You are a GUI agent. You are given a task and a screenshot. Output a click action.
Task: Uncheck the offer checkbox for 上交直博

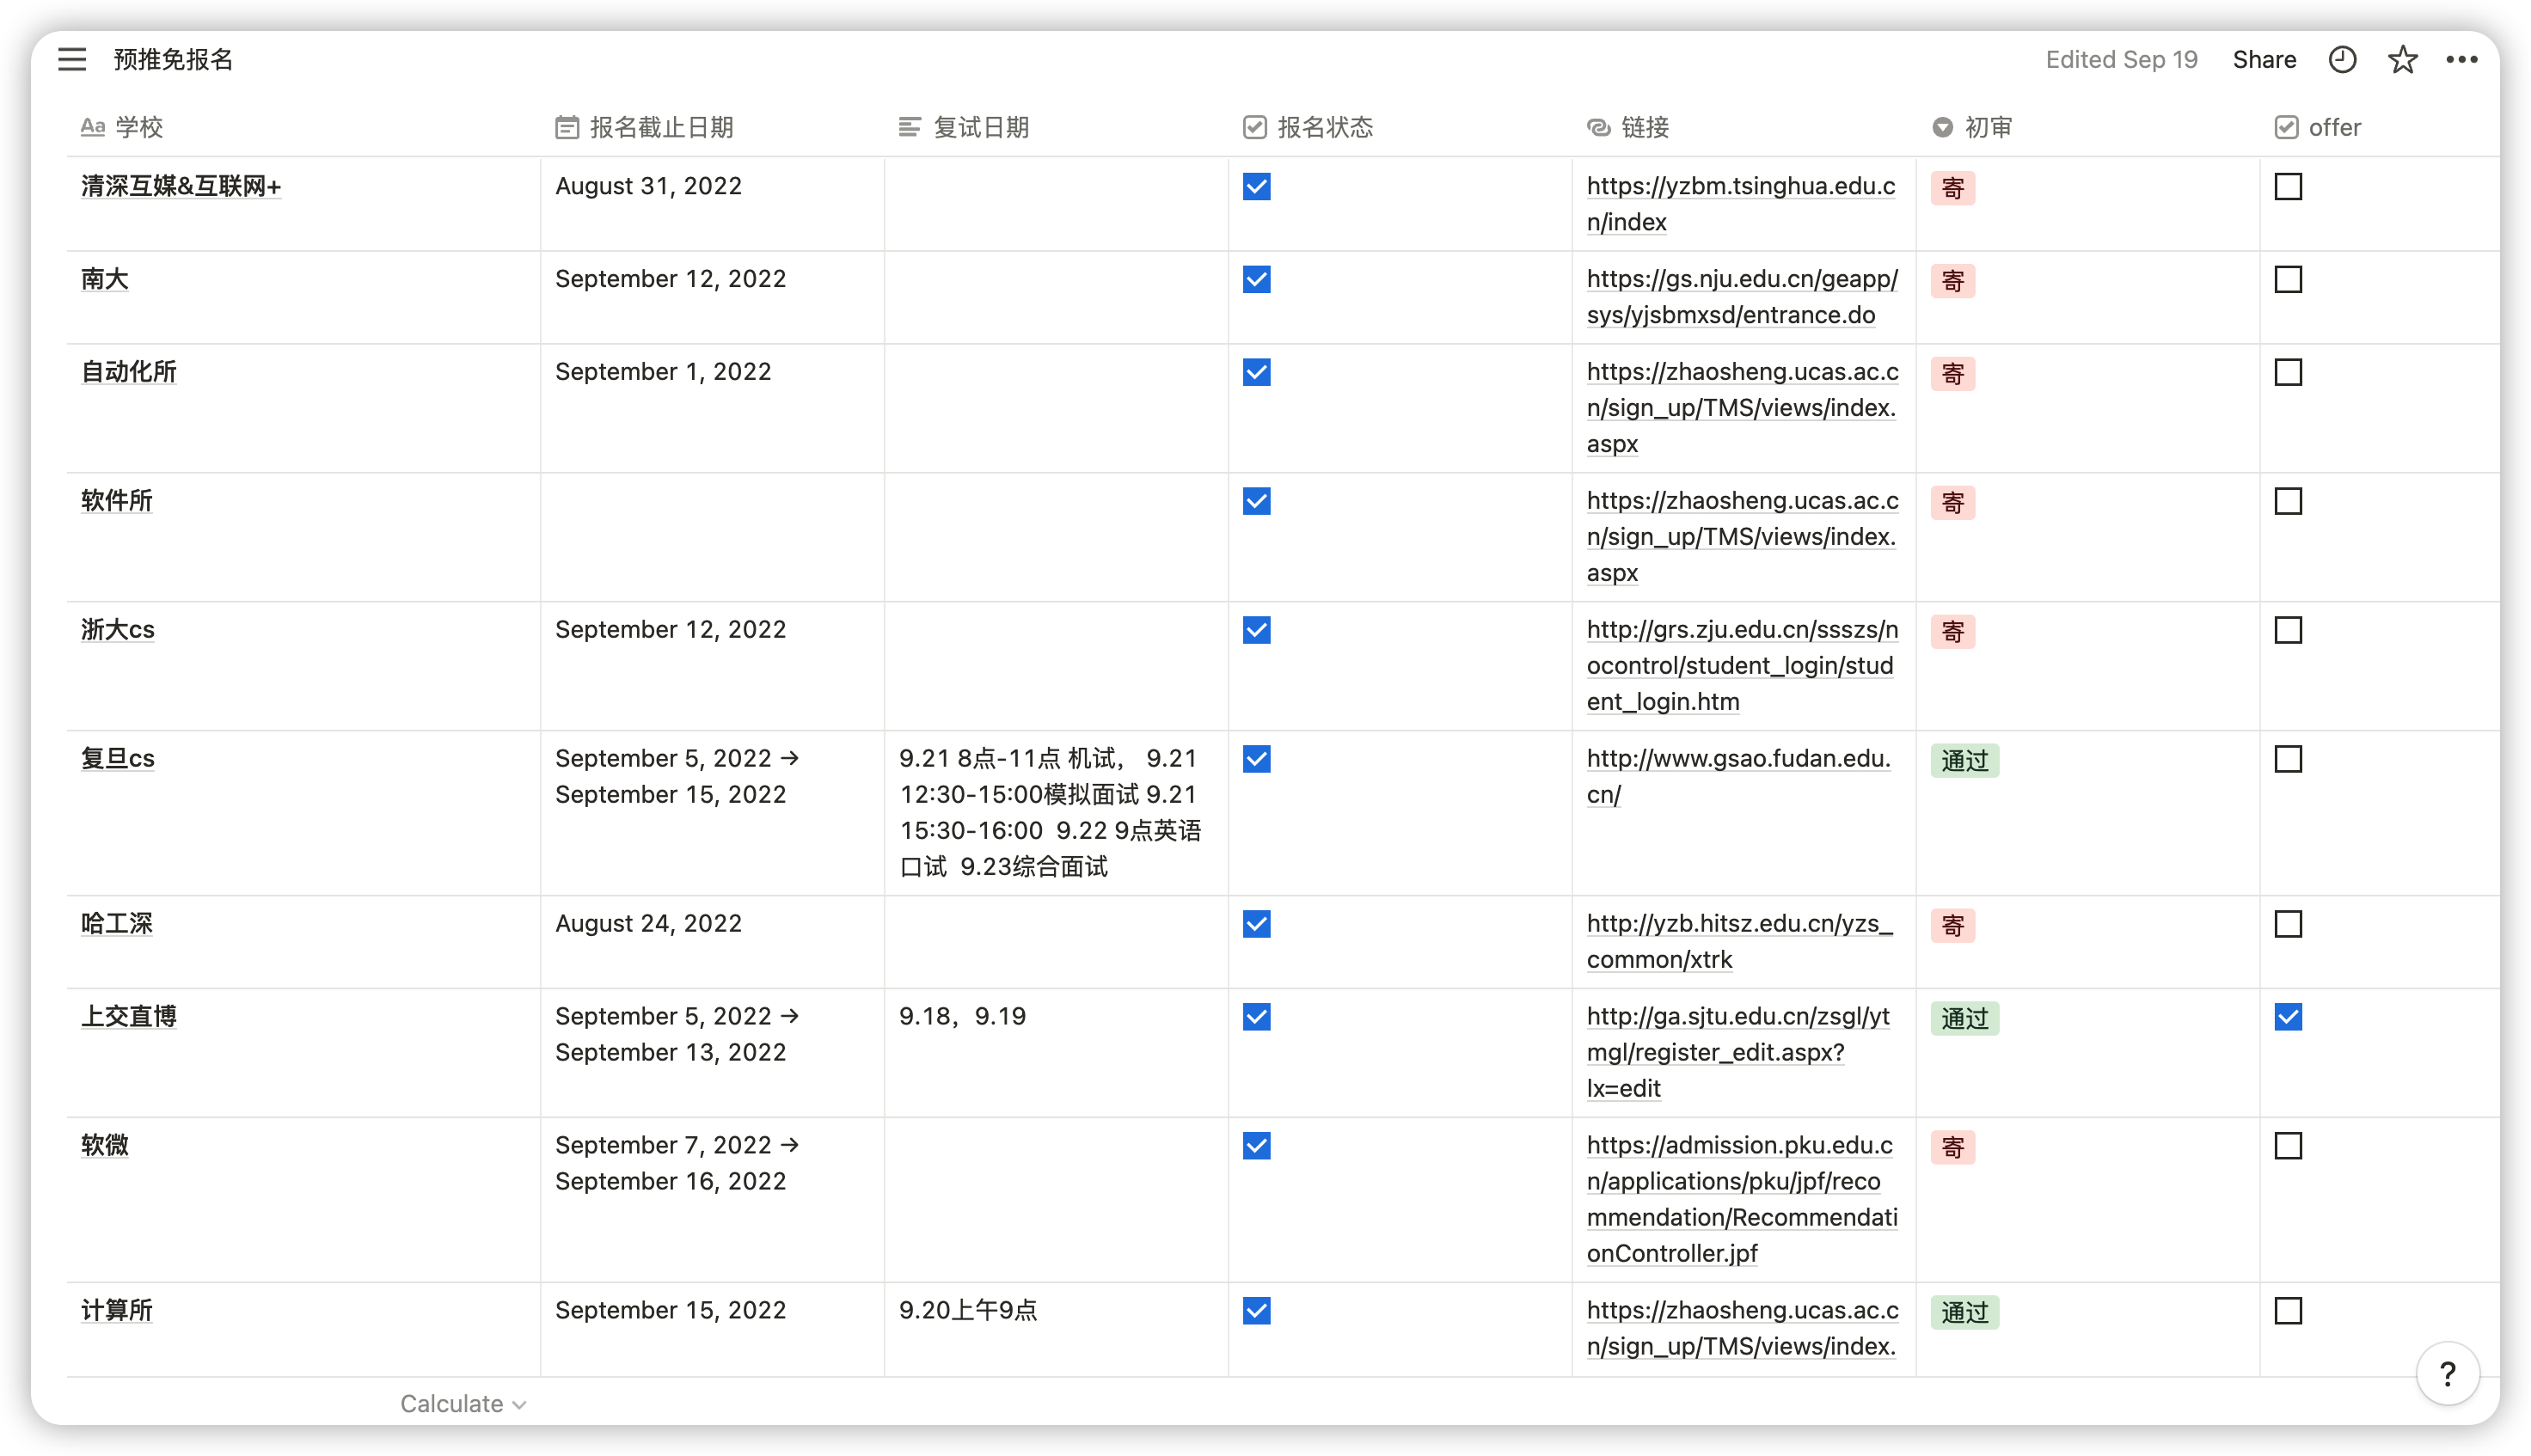2288,1017
